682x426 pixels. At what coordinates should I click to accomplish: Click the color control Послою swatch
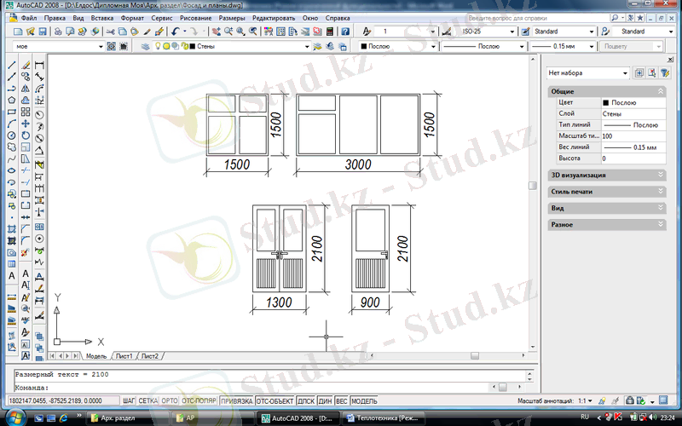(364, 46)
